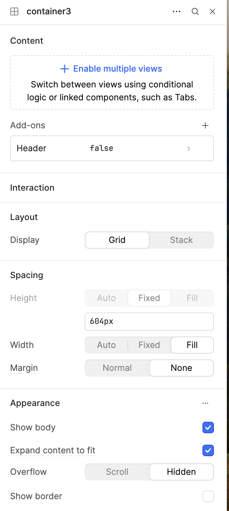Click Enable multiple views link
229x511 pixels.
(x=117, y=69)
